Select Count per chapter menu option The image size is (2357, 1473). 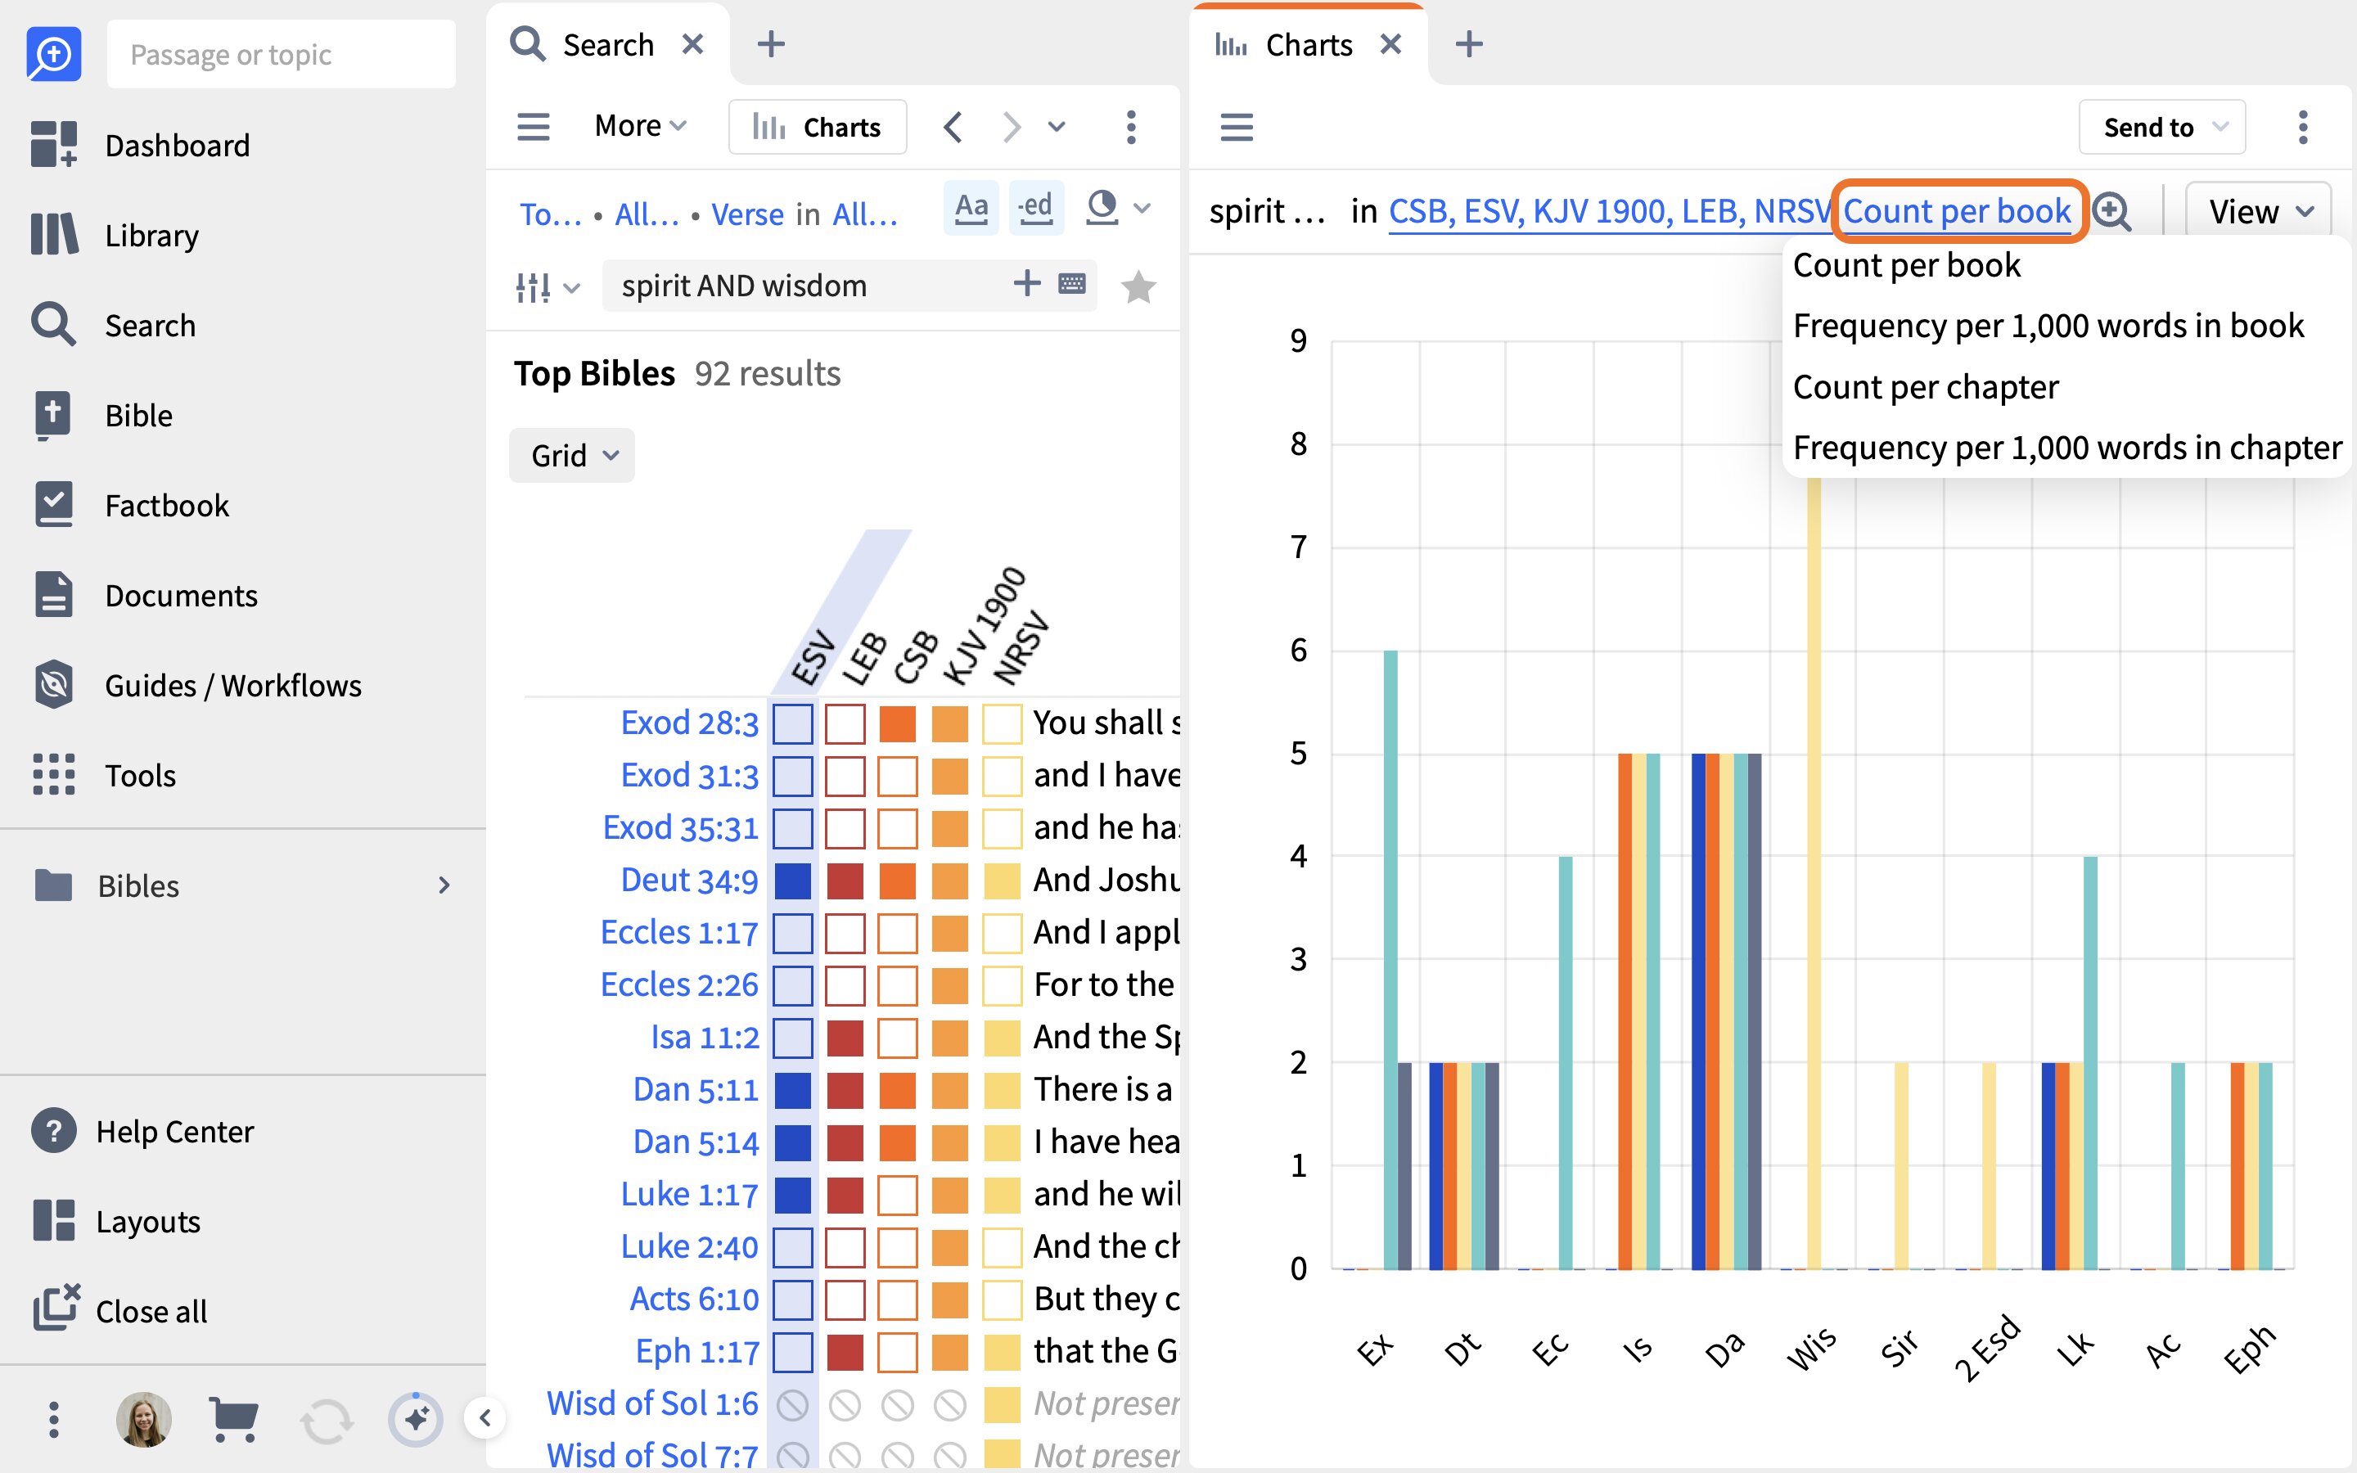click(1926, 387)
